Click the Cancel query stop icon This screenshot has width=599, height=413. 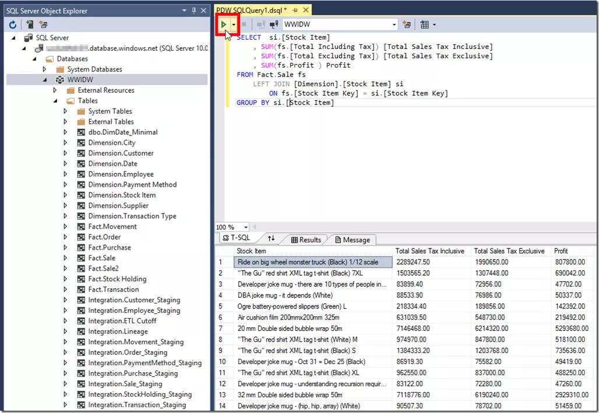[x=244, y=24]
